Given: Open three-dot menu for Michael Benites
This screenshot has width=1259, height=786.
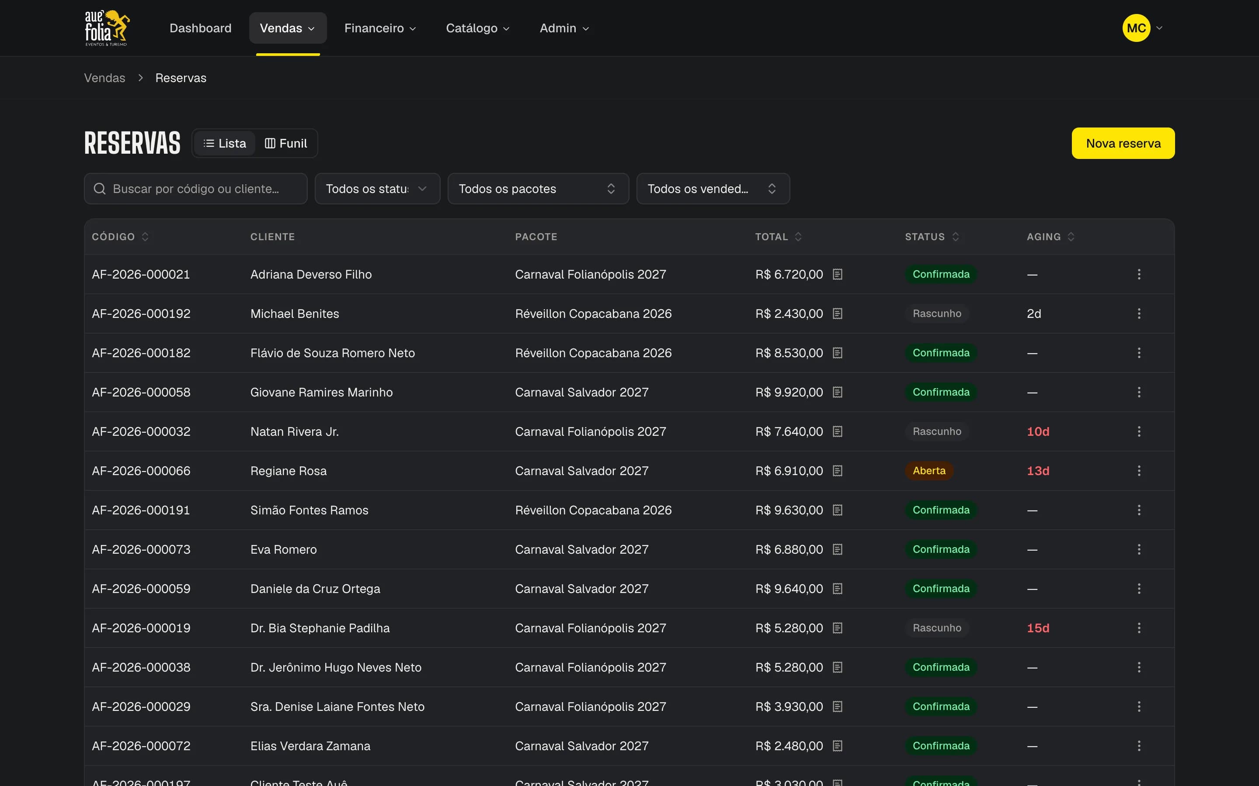Looking at the screenshot, I should pyautogui.click(x=1139, y=314).
